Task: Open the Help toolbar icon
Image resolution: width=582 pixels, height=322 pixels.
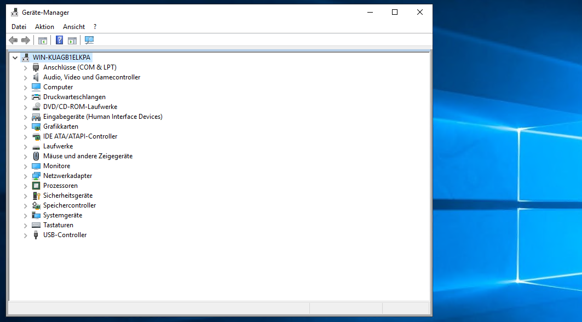Action: [x=59, y=40]
